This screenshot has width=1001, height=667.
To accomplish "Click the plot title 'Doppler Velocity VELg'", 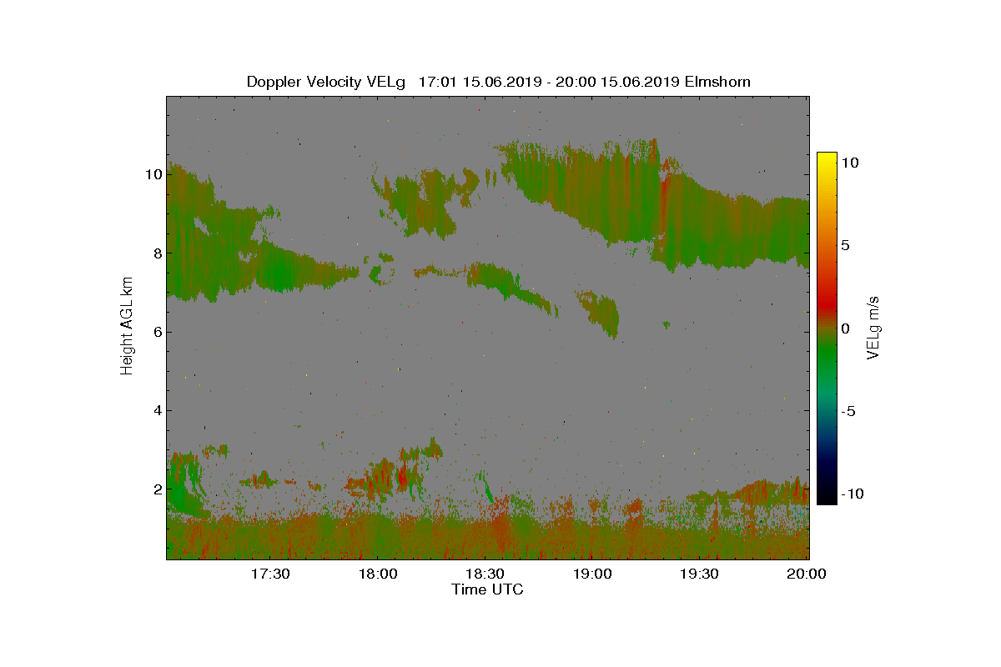I will click(x=326, y=82).
